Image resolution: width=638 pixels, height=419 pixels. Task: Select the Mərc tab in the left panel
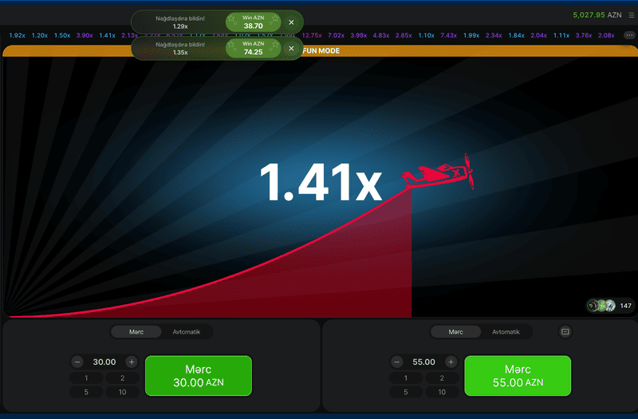pos(136,331)
